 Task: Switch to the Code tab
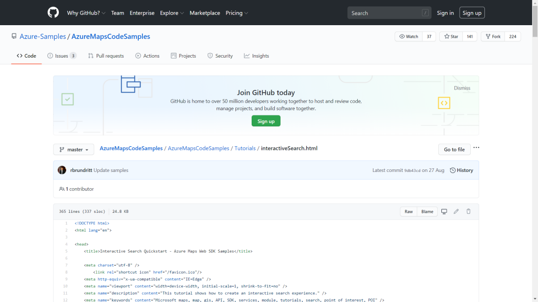point(26,56)
